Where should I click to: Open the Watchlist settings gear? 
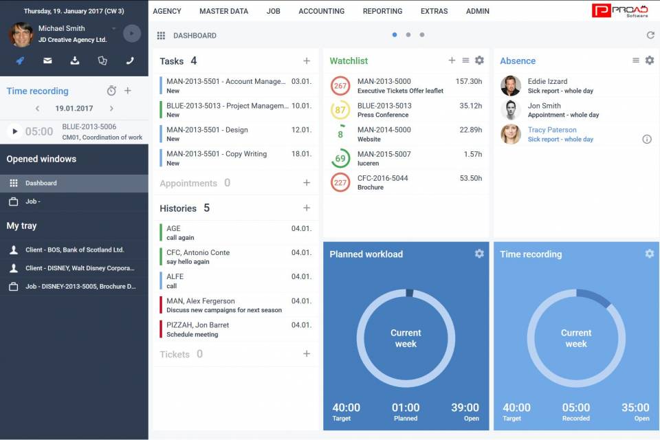(479, 60)
